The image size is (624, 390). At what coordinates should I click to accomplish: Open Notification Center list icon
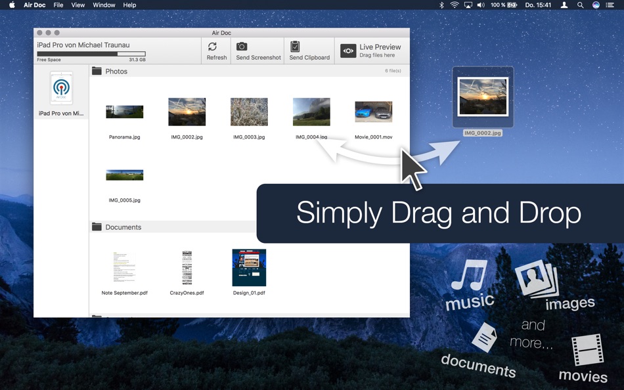click(610, 5)
